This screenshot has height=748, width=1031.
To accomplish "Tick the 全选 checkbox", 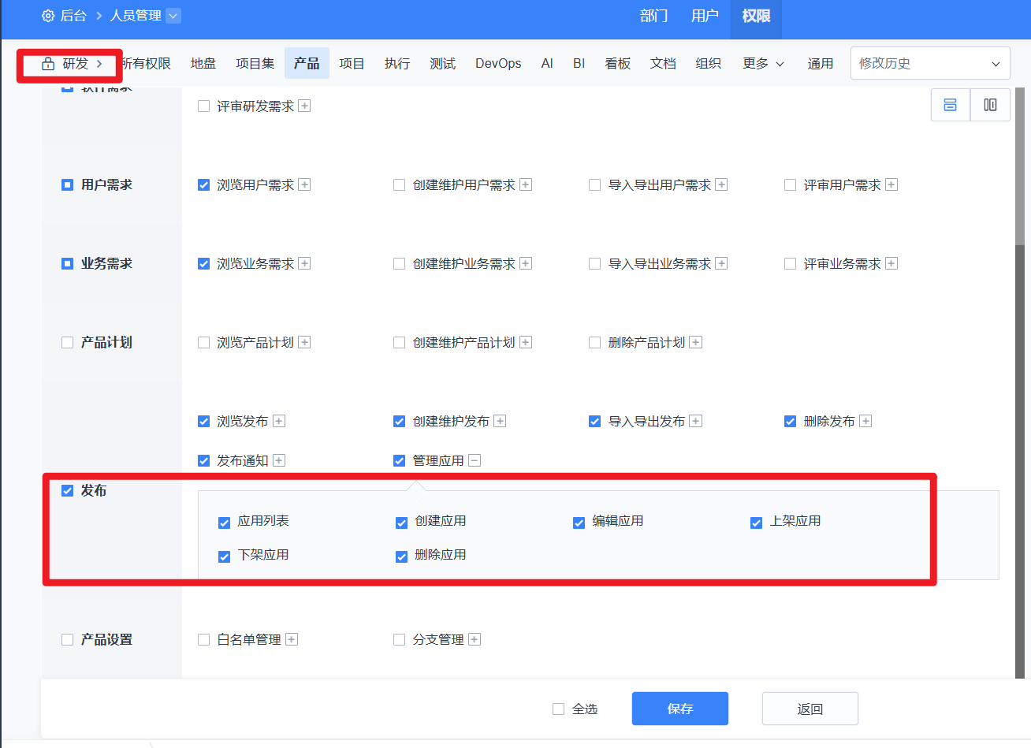I will pos(558,709).
